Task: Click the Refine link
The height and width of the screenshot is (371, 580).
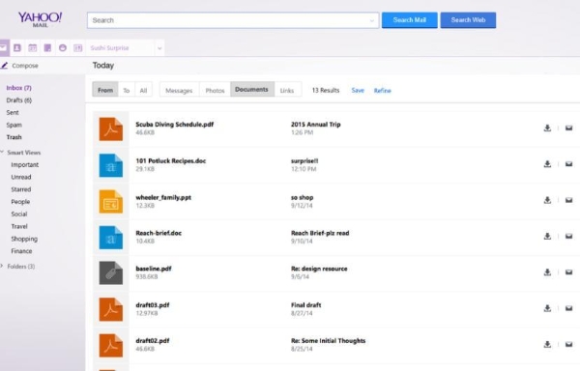Action: (383, 91)
